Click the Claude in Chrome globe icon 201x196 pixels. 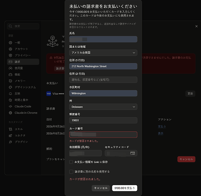[x=11, y=113]
